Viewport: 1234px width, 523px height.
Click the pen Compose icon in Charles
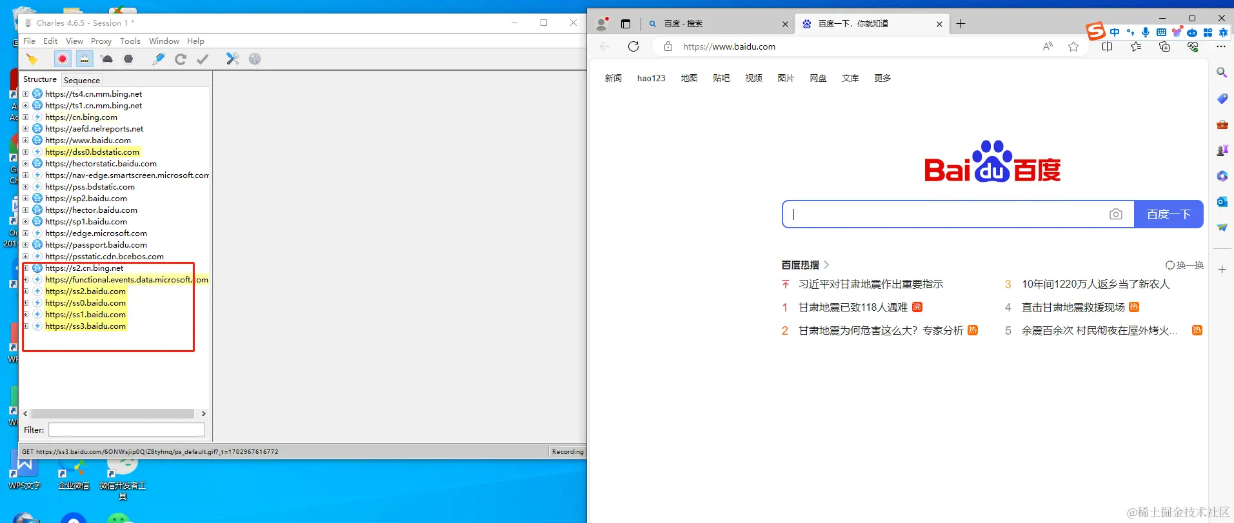pos(159,59)
